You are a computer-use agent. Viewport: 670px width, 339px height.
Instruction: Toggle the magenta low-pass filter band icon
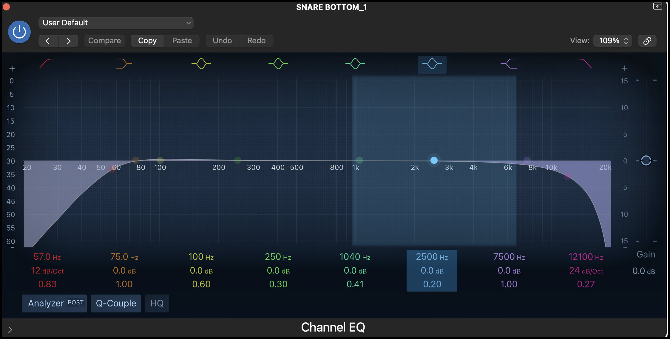coord(585,64)
